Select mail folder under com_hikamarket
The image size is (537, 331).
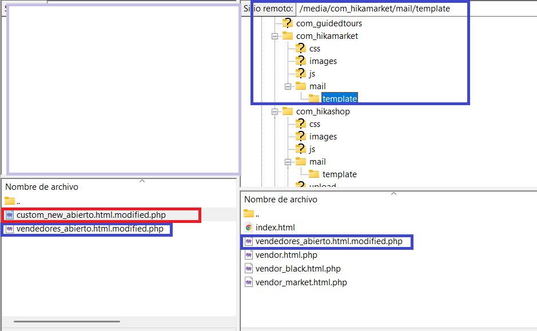click(317, 86)
